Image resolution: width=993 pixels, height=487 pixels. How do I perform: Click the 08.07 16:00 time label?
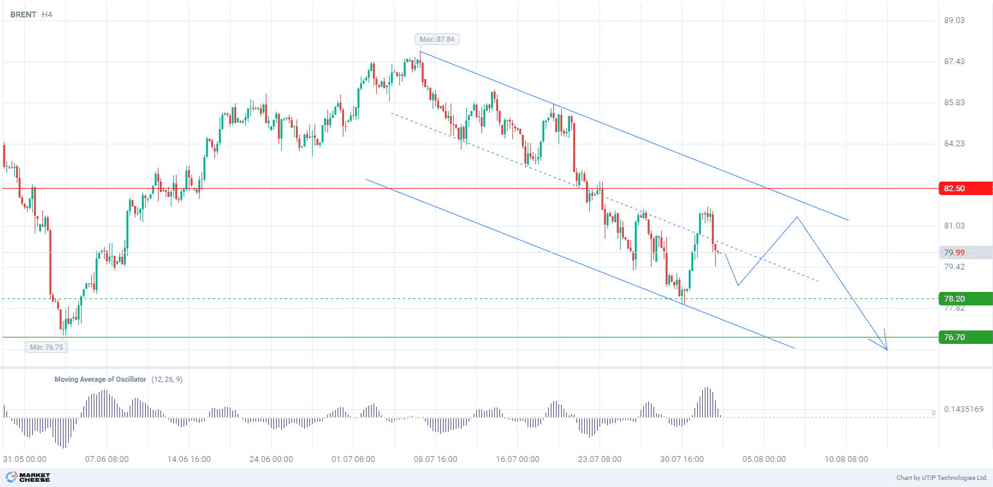435,459
